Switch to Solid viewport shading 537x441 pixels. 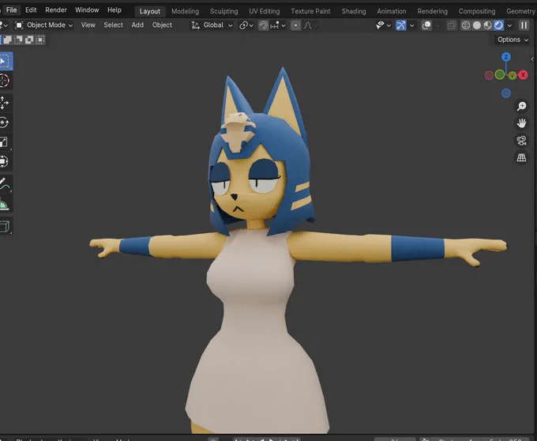476,25
